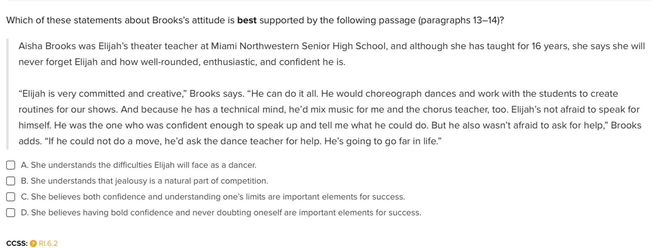The height and width of the screenshot is (248, 657).
Task: Click the CCSS label
Action: pyautogui.click(x=17, y=243)
